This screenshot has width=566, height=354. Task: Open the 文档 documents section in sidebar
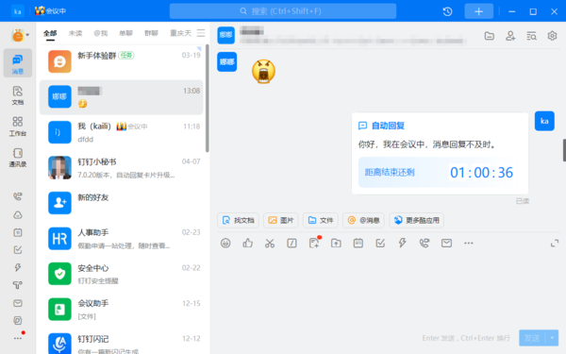pyautogui.click(x=18, y=95)
